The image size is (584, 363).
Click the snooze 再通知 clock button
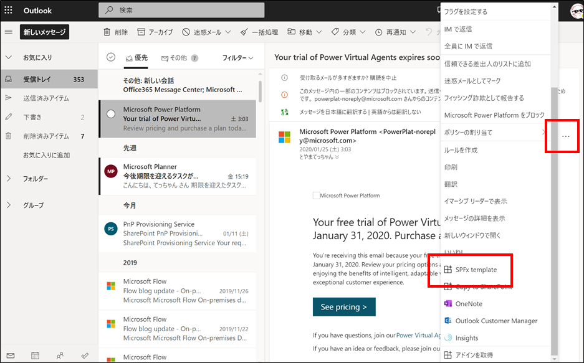(x=391, y=32)
